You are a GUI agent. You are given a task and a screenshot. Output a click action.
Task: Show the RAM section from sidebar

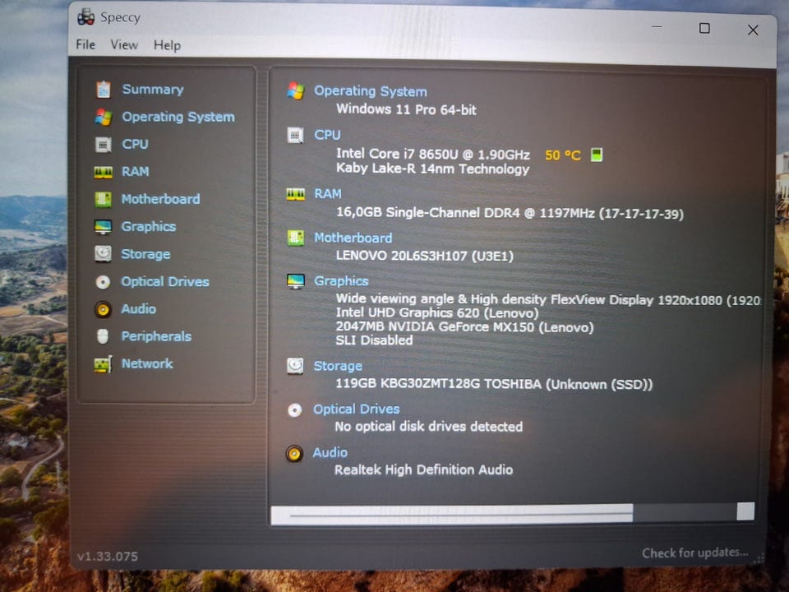(x=136, y=172)
